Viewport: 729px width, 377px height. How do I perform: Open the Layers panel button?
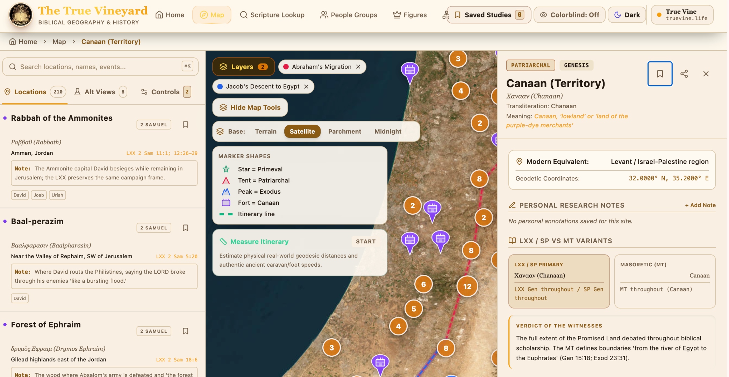click(x=244, y=67)
